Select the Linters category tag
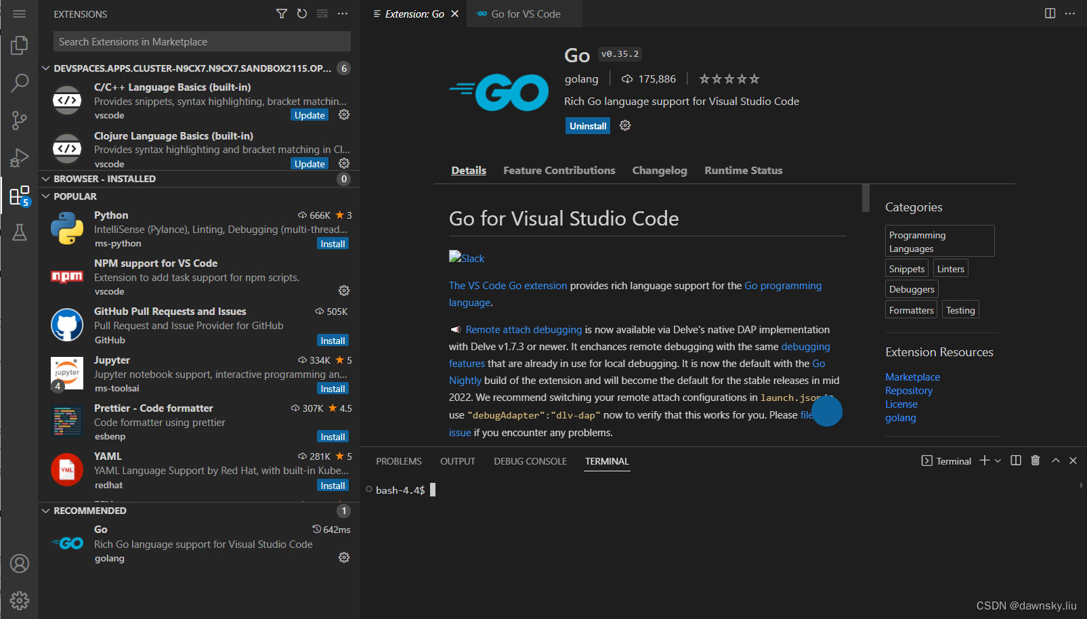 coord(950,269)
